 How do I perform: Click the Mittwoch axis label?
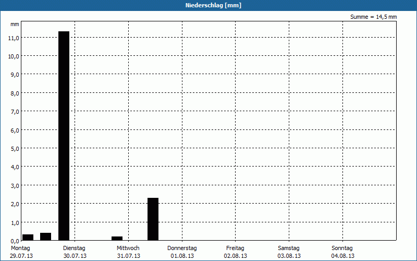point(128,248)
